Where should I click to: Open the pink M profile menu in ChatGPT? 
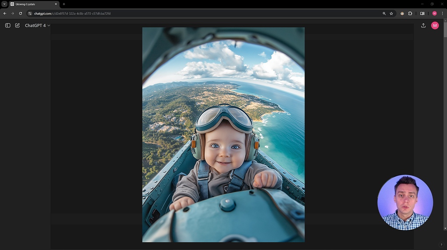pyautogui.click(x=435, y=25)
